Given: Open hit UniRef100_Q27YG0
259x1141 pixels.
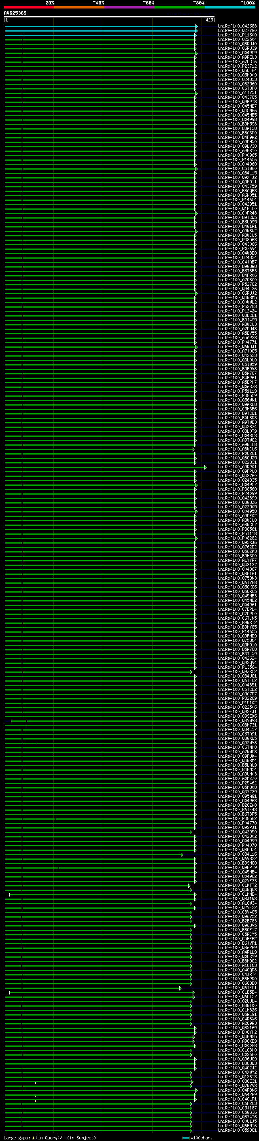Looking at the screenshot, I should click(x=237, y=31).
